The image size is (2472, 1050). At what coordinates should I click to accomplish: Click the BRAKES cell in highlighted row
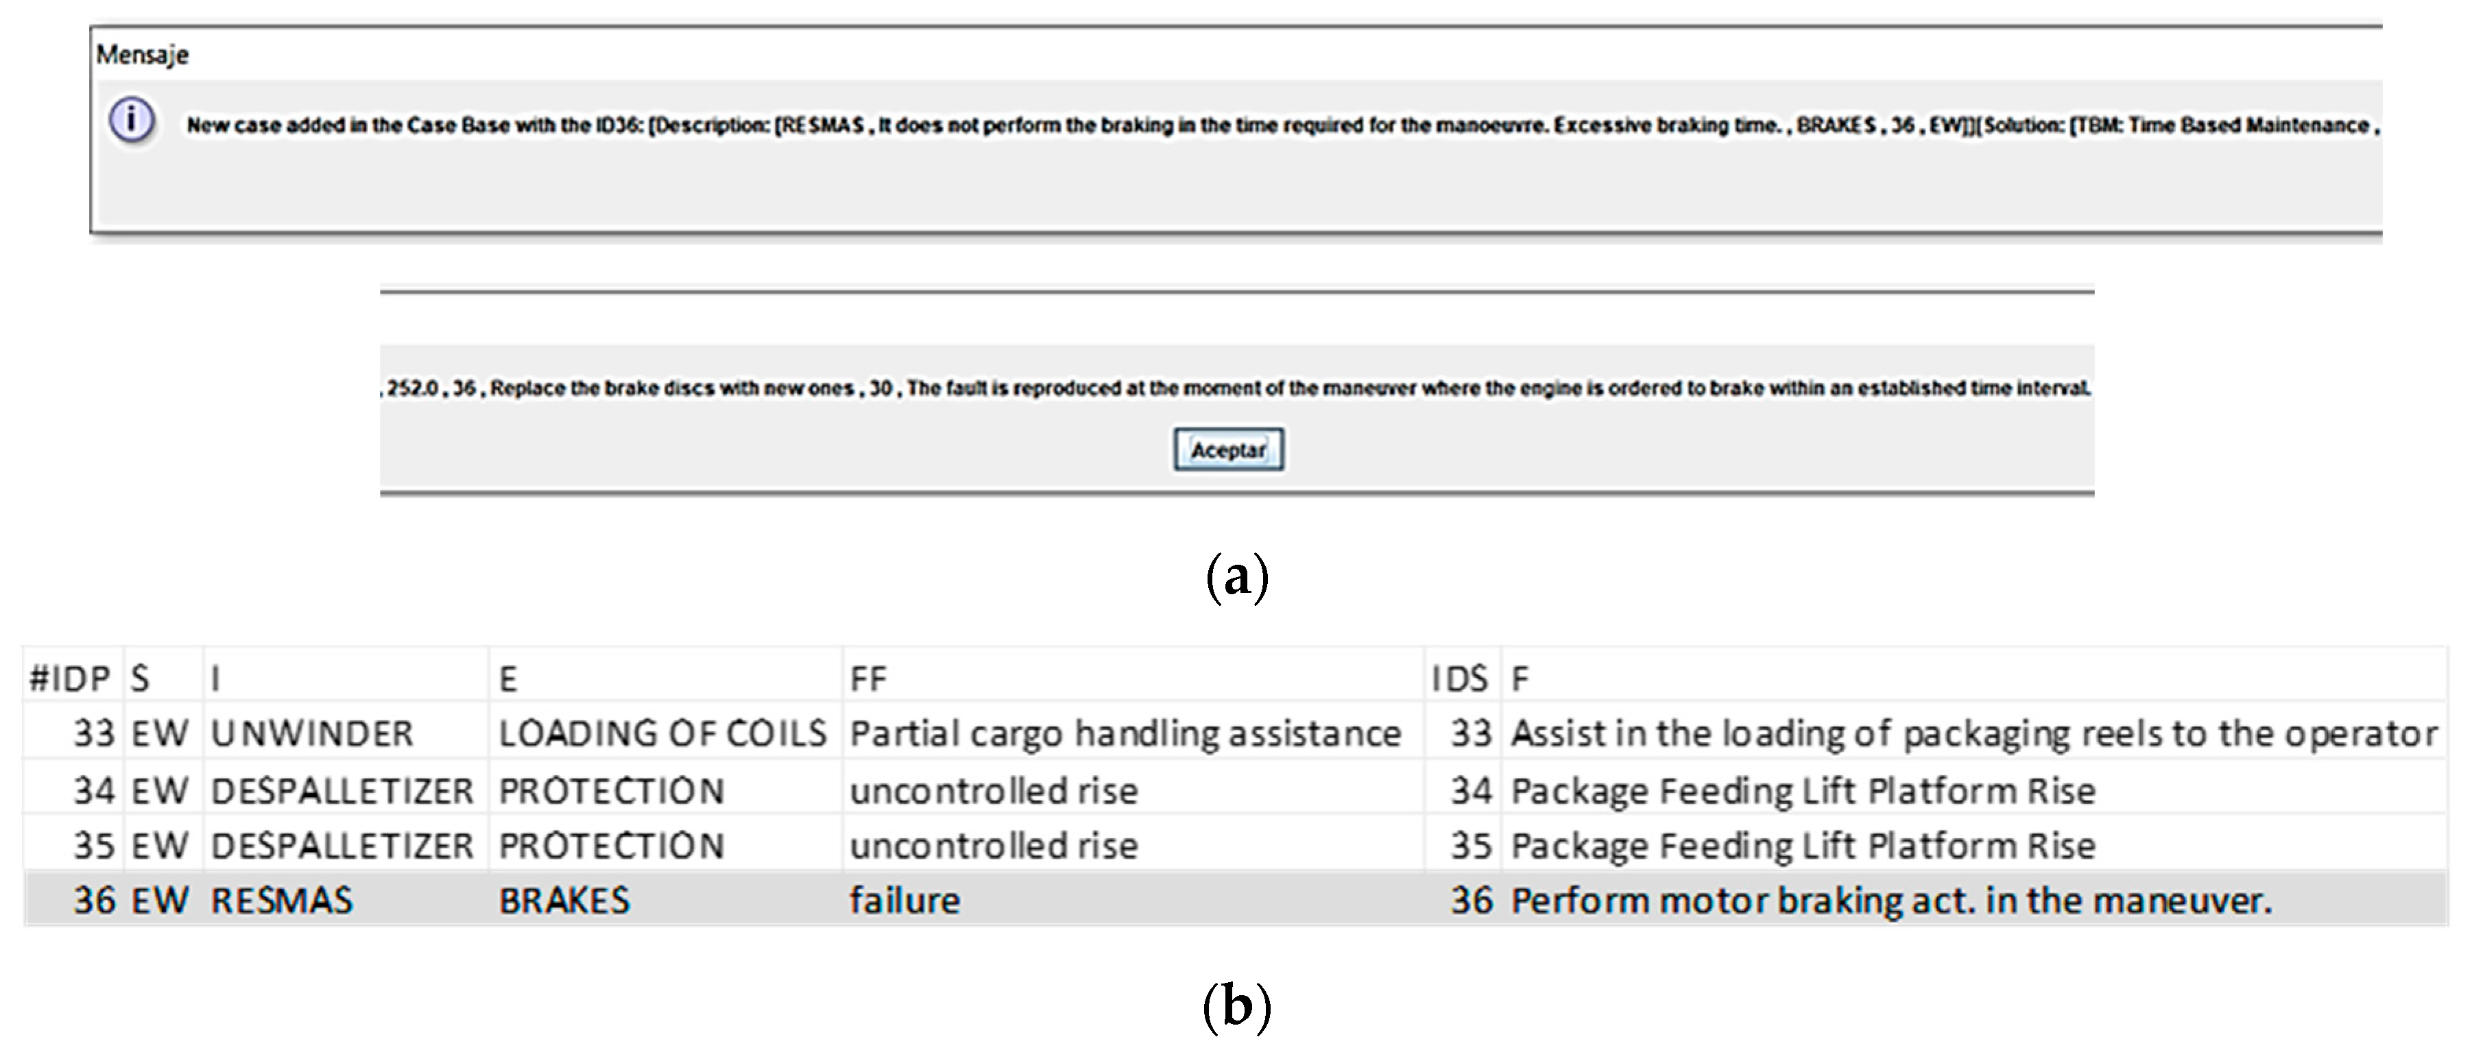[564, 901]
